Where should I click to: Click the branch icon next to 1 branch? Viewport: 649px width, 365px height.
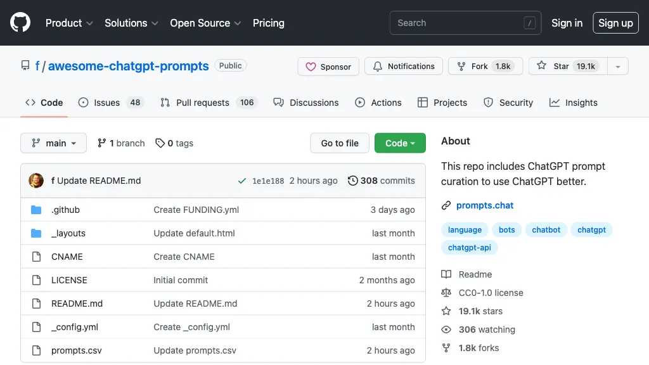101,143
